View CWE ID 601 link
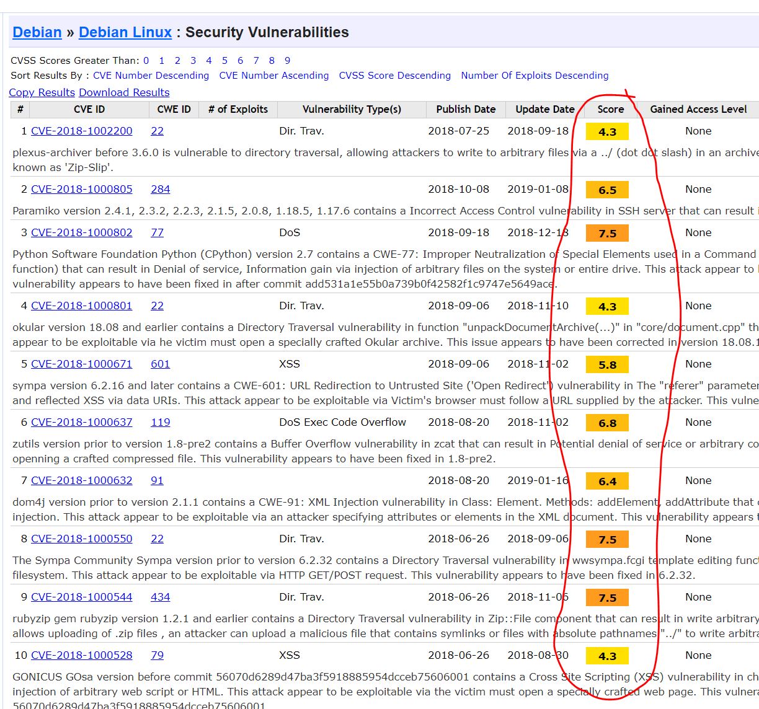759x709 pixels. tap(160, 364)
